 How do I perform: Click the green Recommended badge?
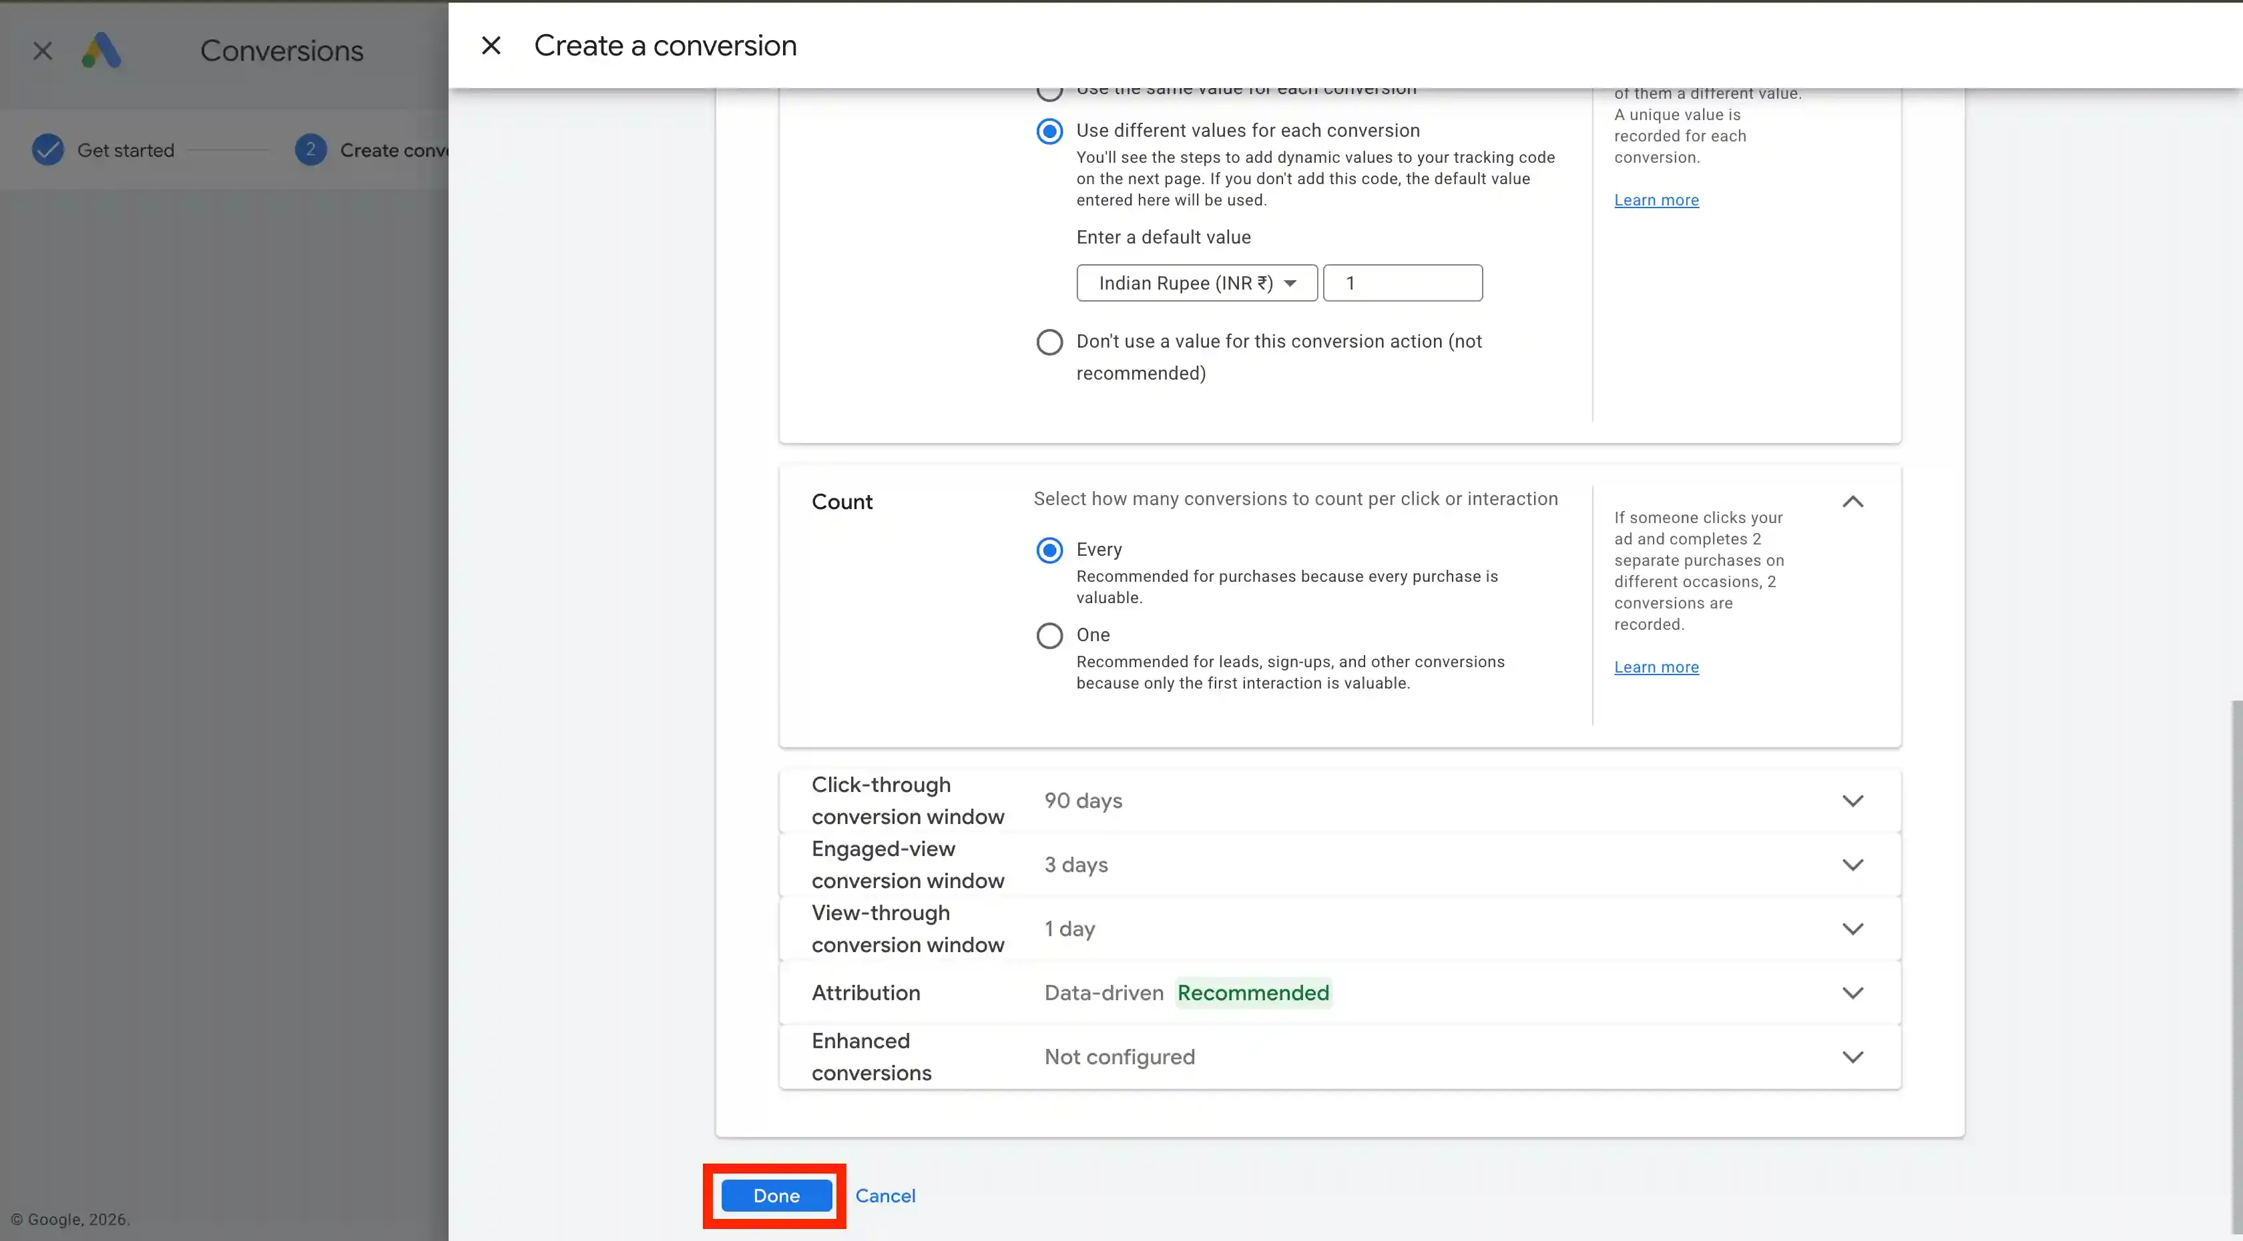(1253, 993)
